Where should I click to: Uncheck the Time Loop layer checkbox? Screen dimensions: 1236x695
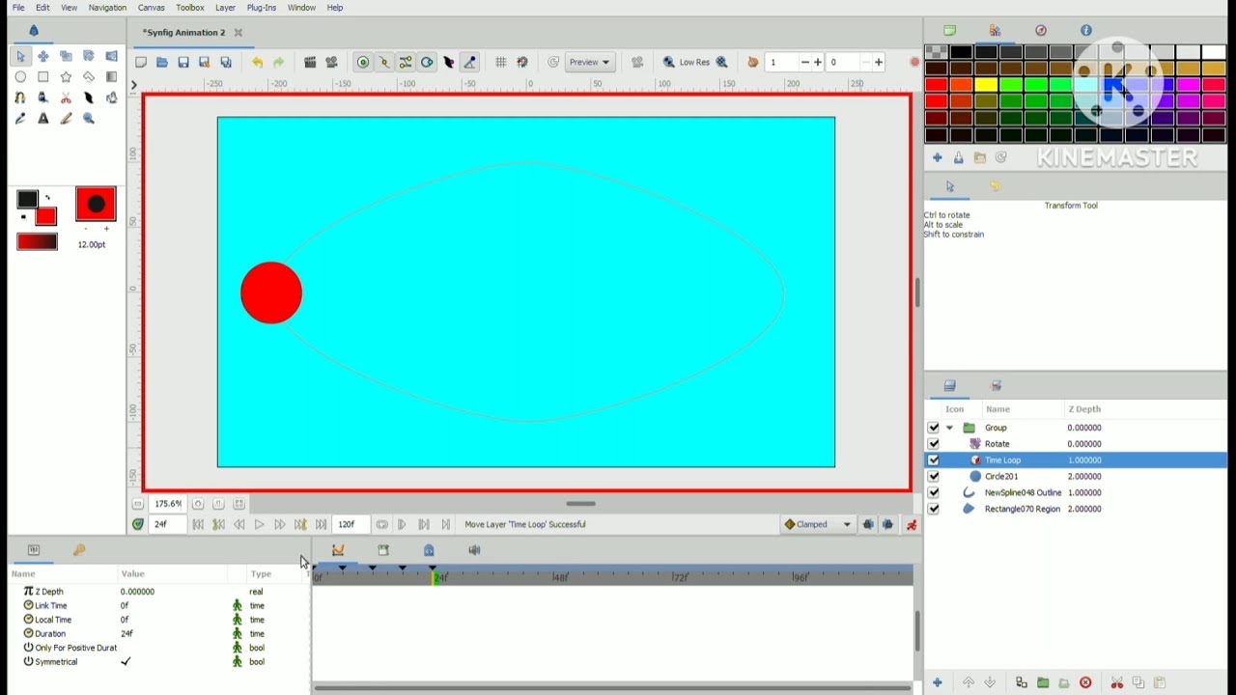coord(934,460)
